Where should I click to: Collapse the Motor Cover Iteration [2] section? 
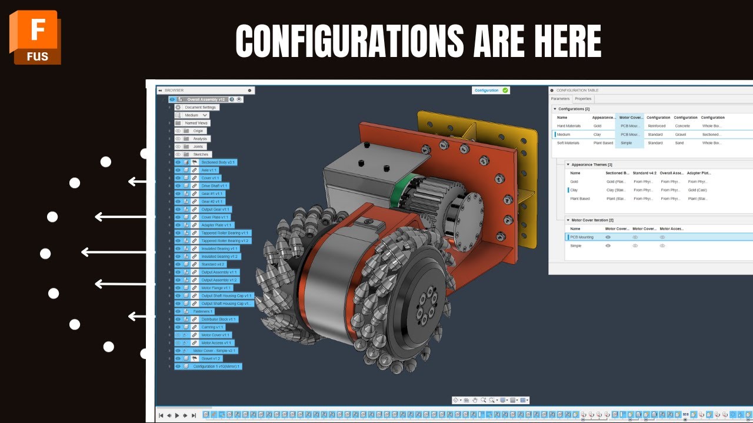coord(568,220)
